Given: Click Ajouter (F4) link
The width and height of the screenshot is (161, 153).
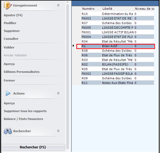Looking at the screenshot, I should pos(13,15).
